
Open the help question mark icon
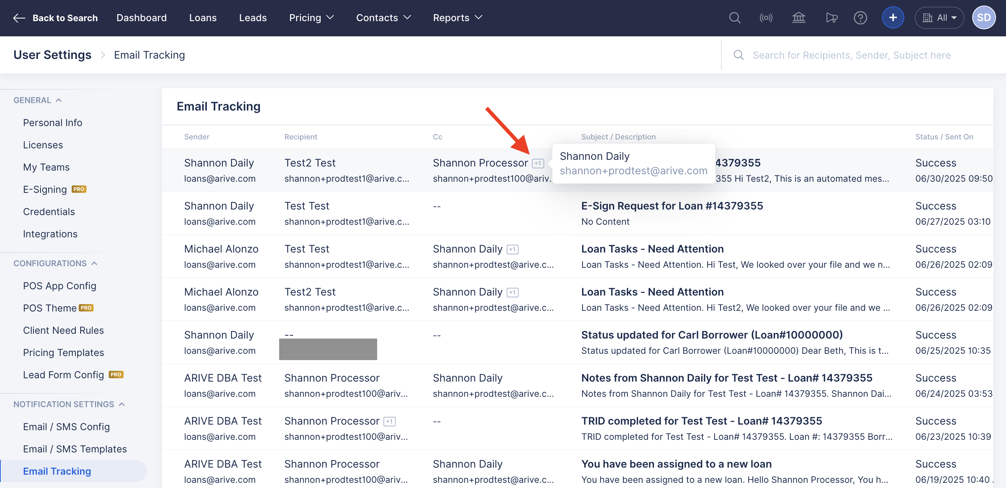point(860,18)
